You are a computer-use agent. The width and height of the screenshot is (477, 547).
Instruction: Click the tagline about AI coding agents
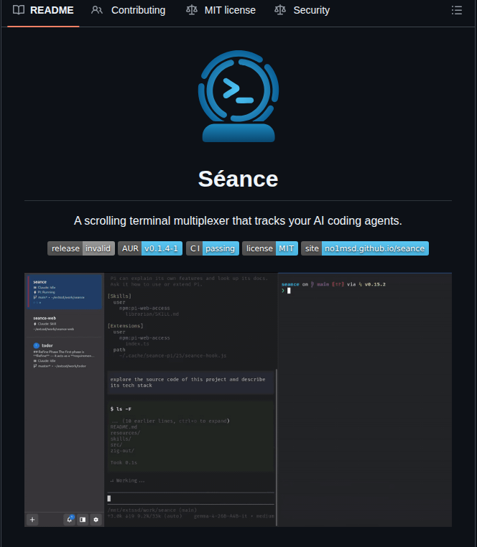pyautogui.click(x=239, y=221)
